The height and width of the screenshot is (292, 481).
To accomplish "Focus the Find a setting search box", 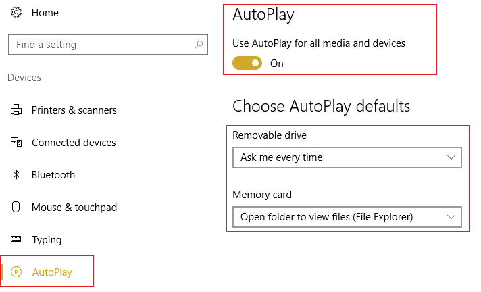I will point(108,45).
